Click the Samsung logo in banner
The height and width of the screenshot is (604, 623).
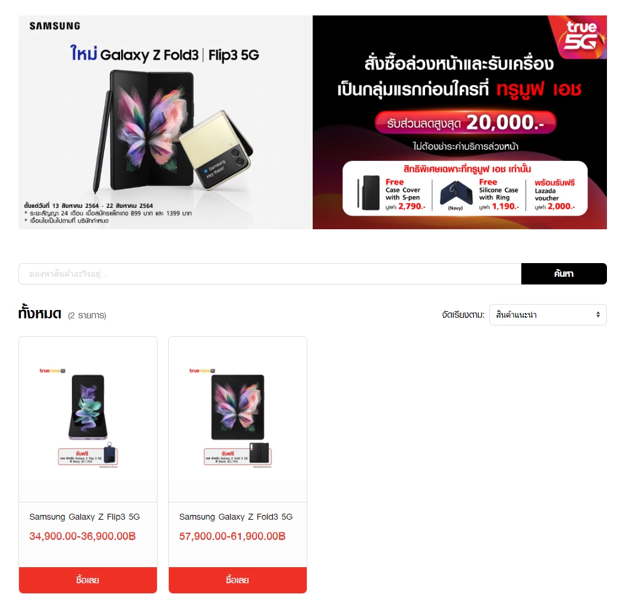[x=55, y=26]
